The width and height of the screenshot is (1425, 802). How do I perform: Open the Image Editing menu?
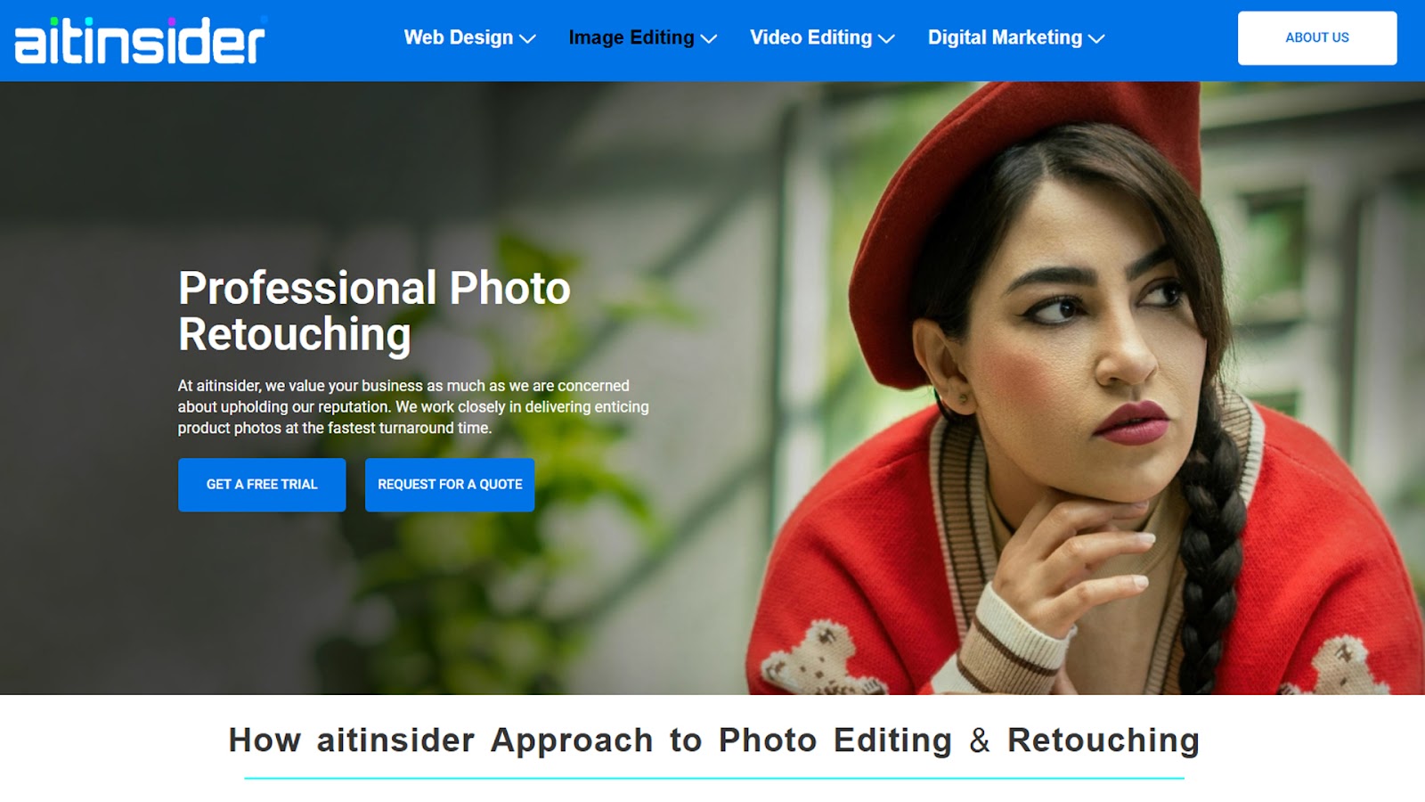631,37
